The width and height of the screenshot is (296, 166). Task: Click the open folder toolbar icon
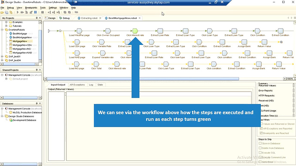point(2,12)
